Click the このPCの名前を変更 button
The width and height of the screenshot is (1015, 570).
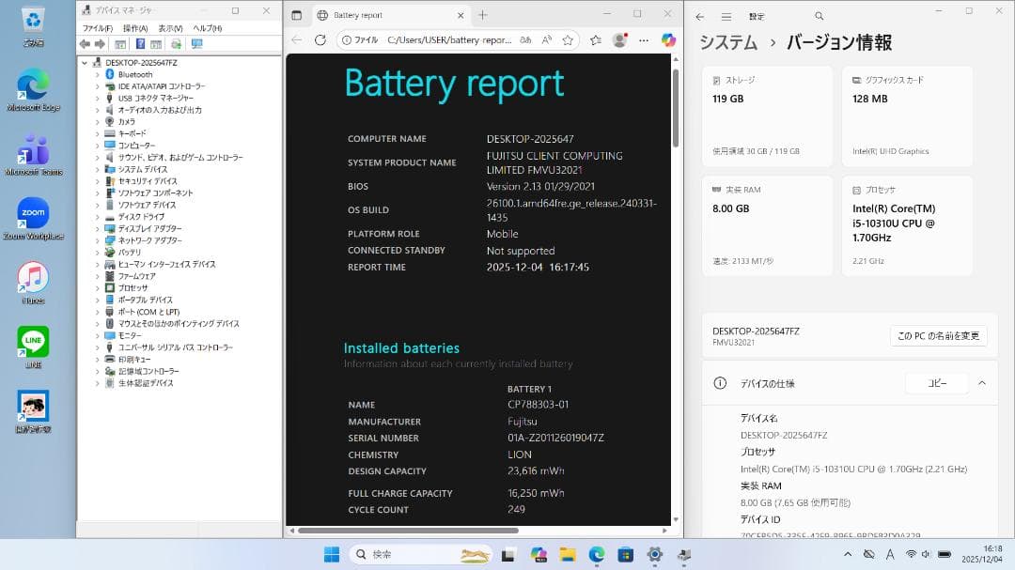(938, 335)
